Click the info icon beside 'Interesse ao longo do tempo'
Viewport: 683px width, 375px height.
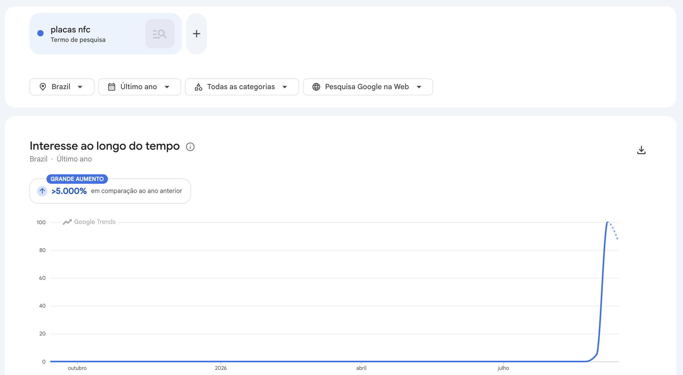pyautogui.click(x=190, y=147)
